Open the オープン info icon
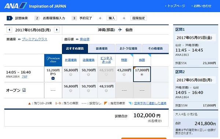 pos(24,90)
